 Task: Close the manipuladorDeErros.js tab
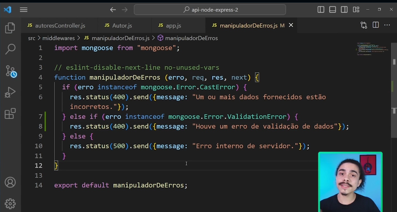coord(291,25)
